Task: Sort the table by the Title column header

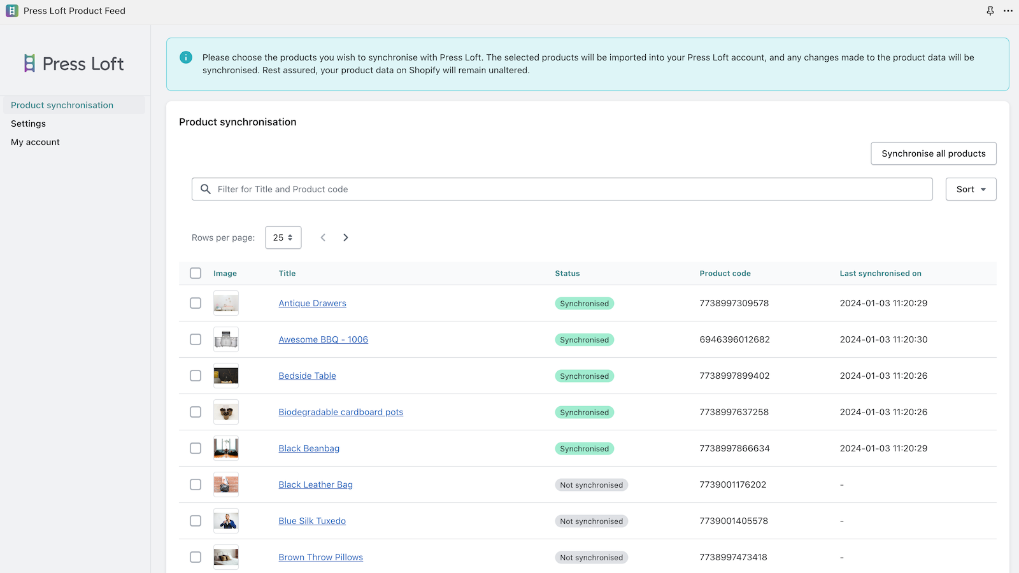Action: point(287,273)
